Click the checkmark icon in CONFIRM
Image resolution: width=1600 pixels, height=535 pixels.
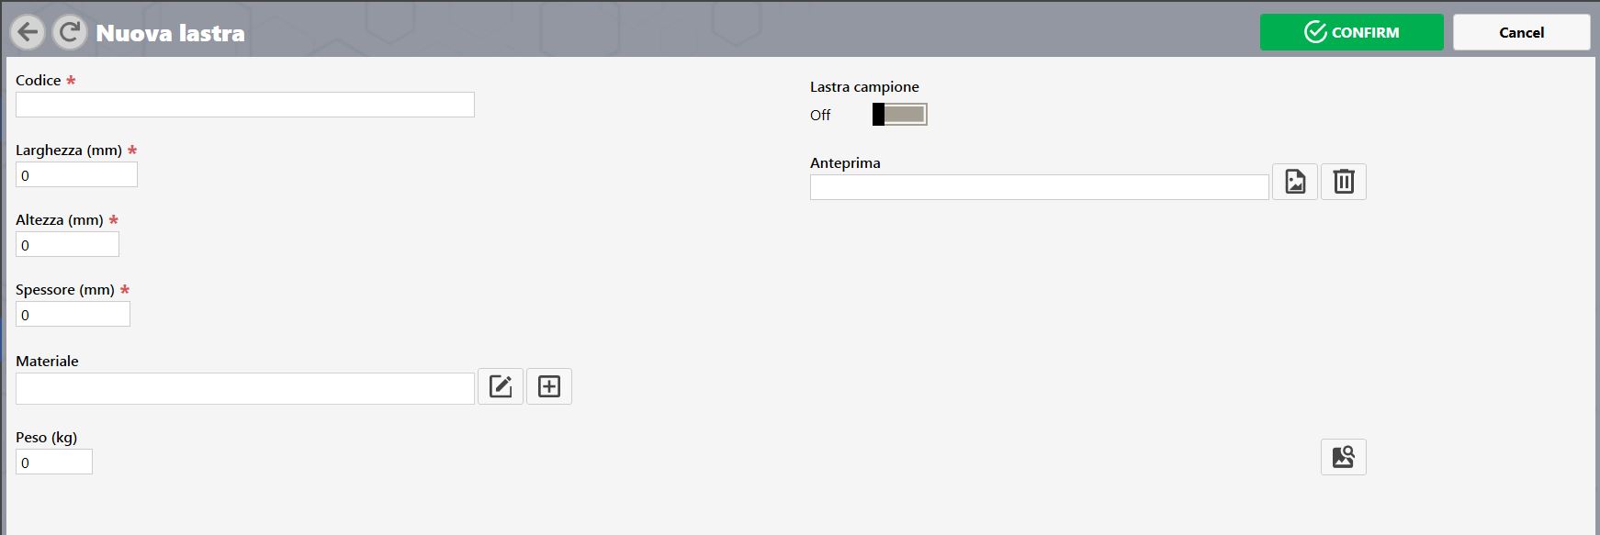(x=1315, y=32)
